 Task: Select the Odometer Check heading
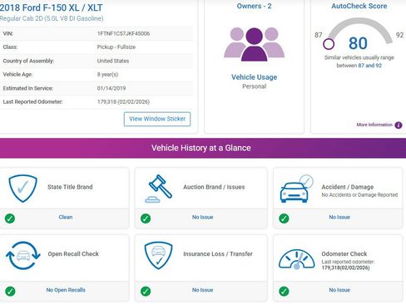[x=344, y=254]
